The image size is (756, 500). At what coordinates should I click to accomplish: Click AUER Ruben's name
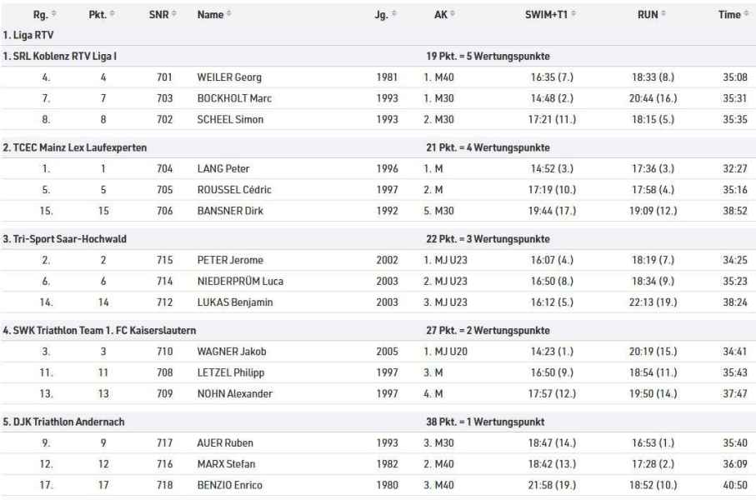coord(225,442)
